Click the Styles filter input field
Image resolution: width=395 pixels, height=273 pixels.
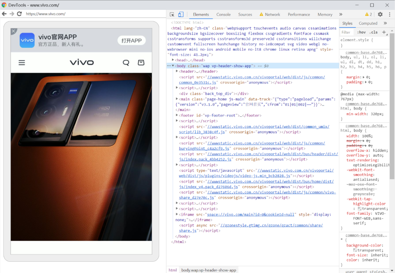347,32
